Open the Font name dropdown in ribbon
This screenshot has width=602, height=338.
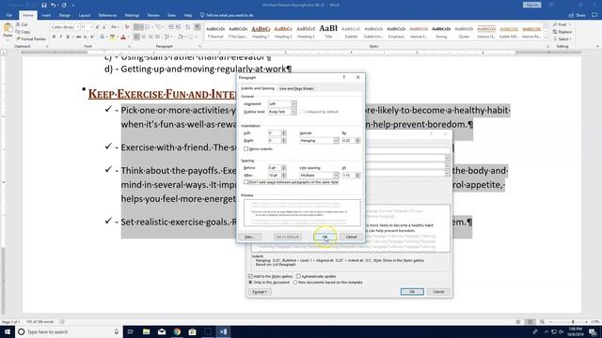click(x=77, y=27)
